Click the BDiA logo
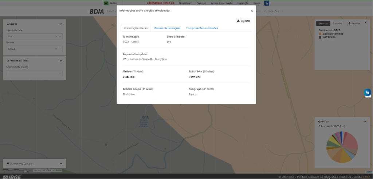 coord(97,11)
